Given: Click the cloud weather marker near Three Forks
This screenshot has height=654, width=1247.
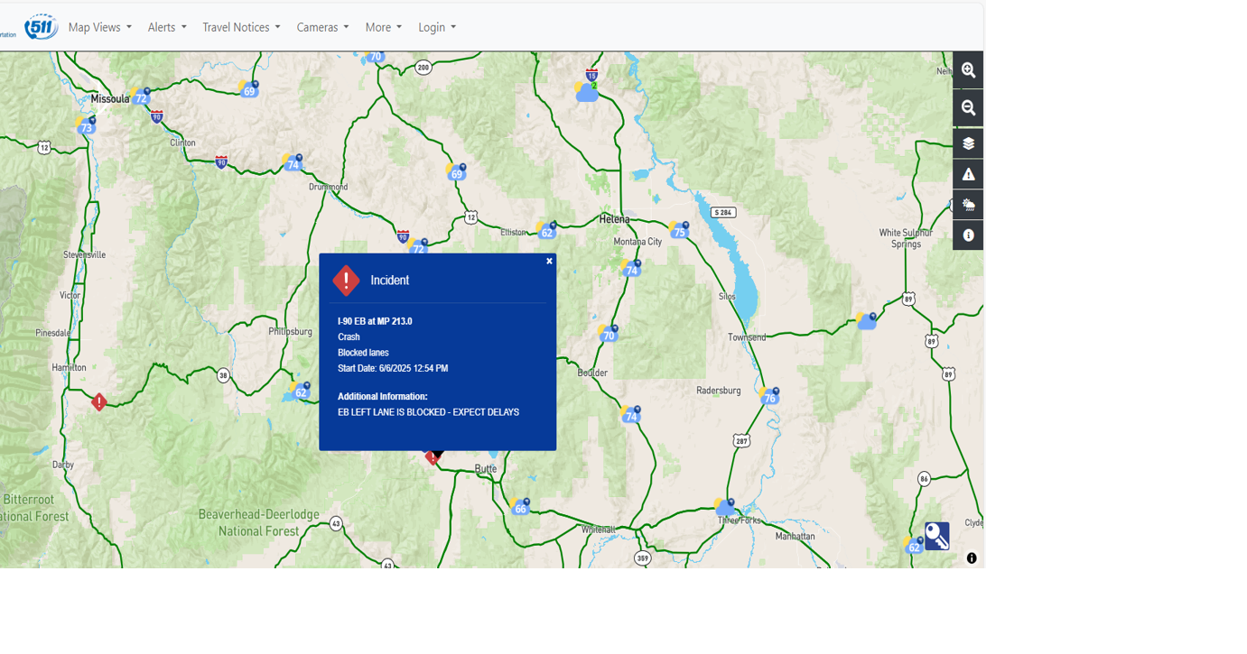Looking at the screenshot, I should pyautogui.click(x=724, y=506).
